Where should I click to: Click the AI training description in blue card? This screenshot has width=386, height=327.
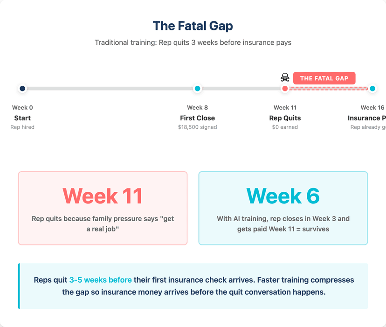coord(283,224)
